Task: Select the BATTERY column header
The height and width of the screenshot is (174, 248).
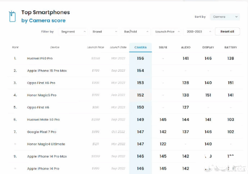Action: coord(230,47)
